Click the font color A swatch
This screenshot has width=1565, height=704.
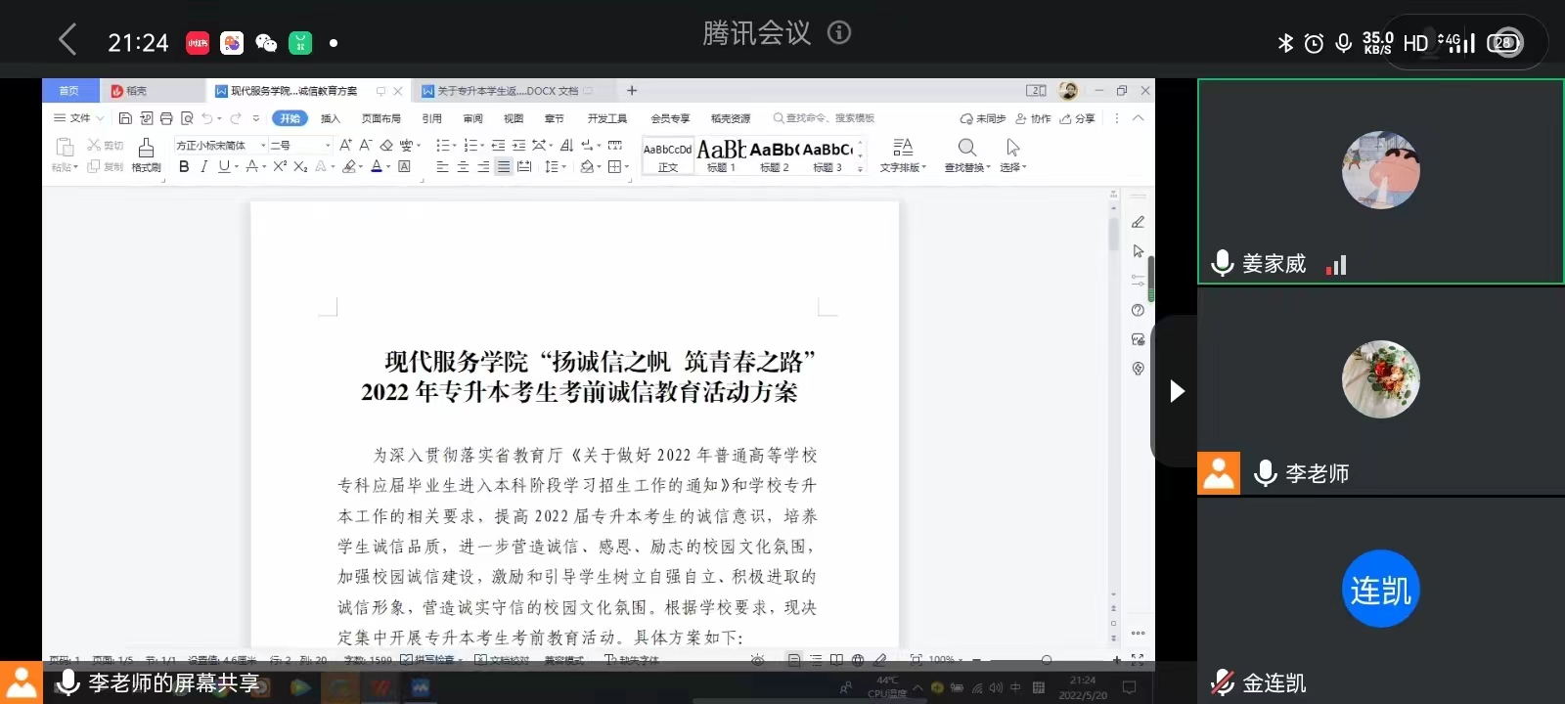[x=377, y=167]
